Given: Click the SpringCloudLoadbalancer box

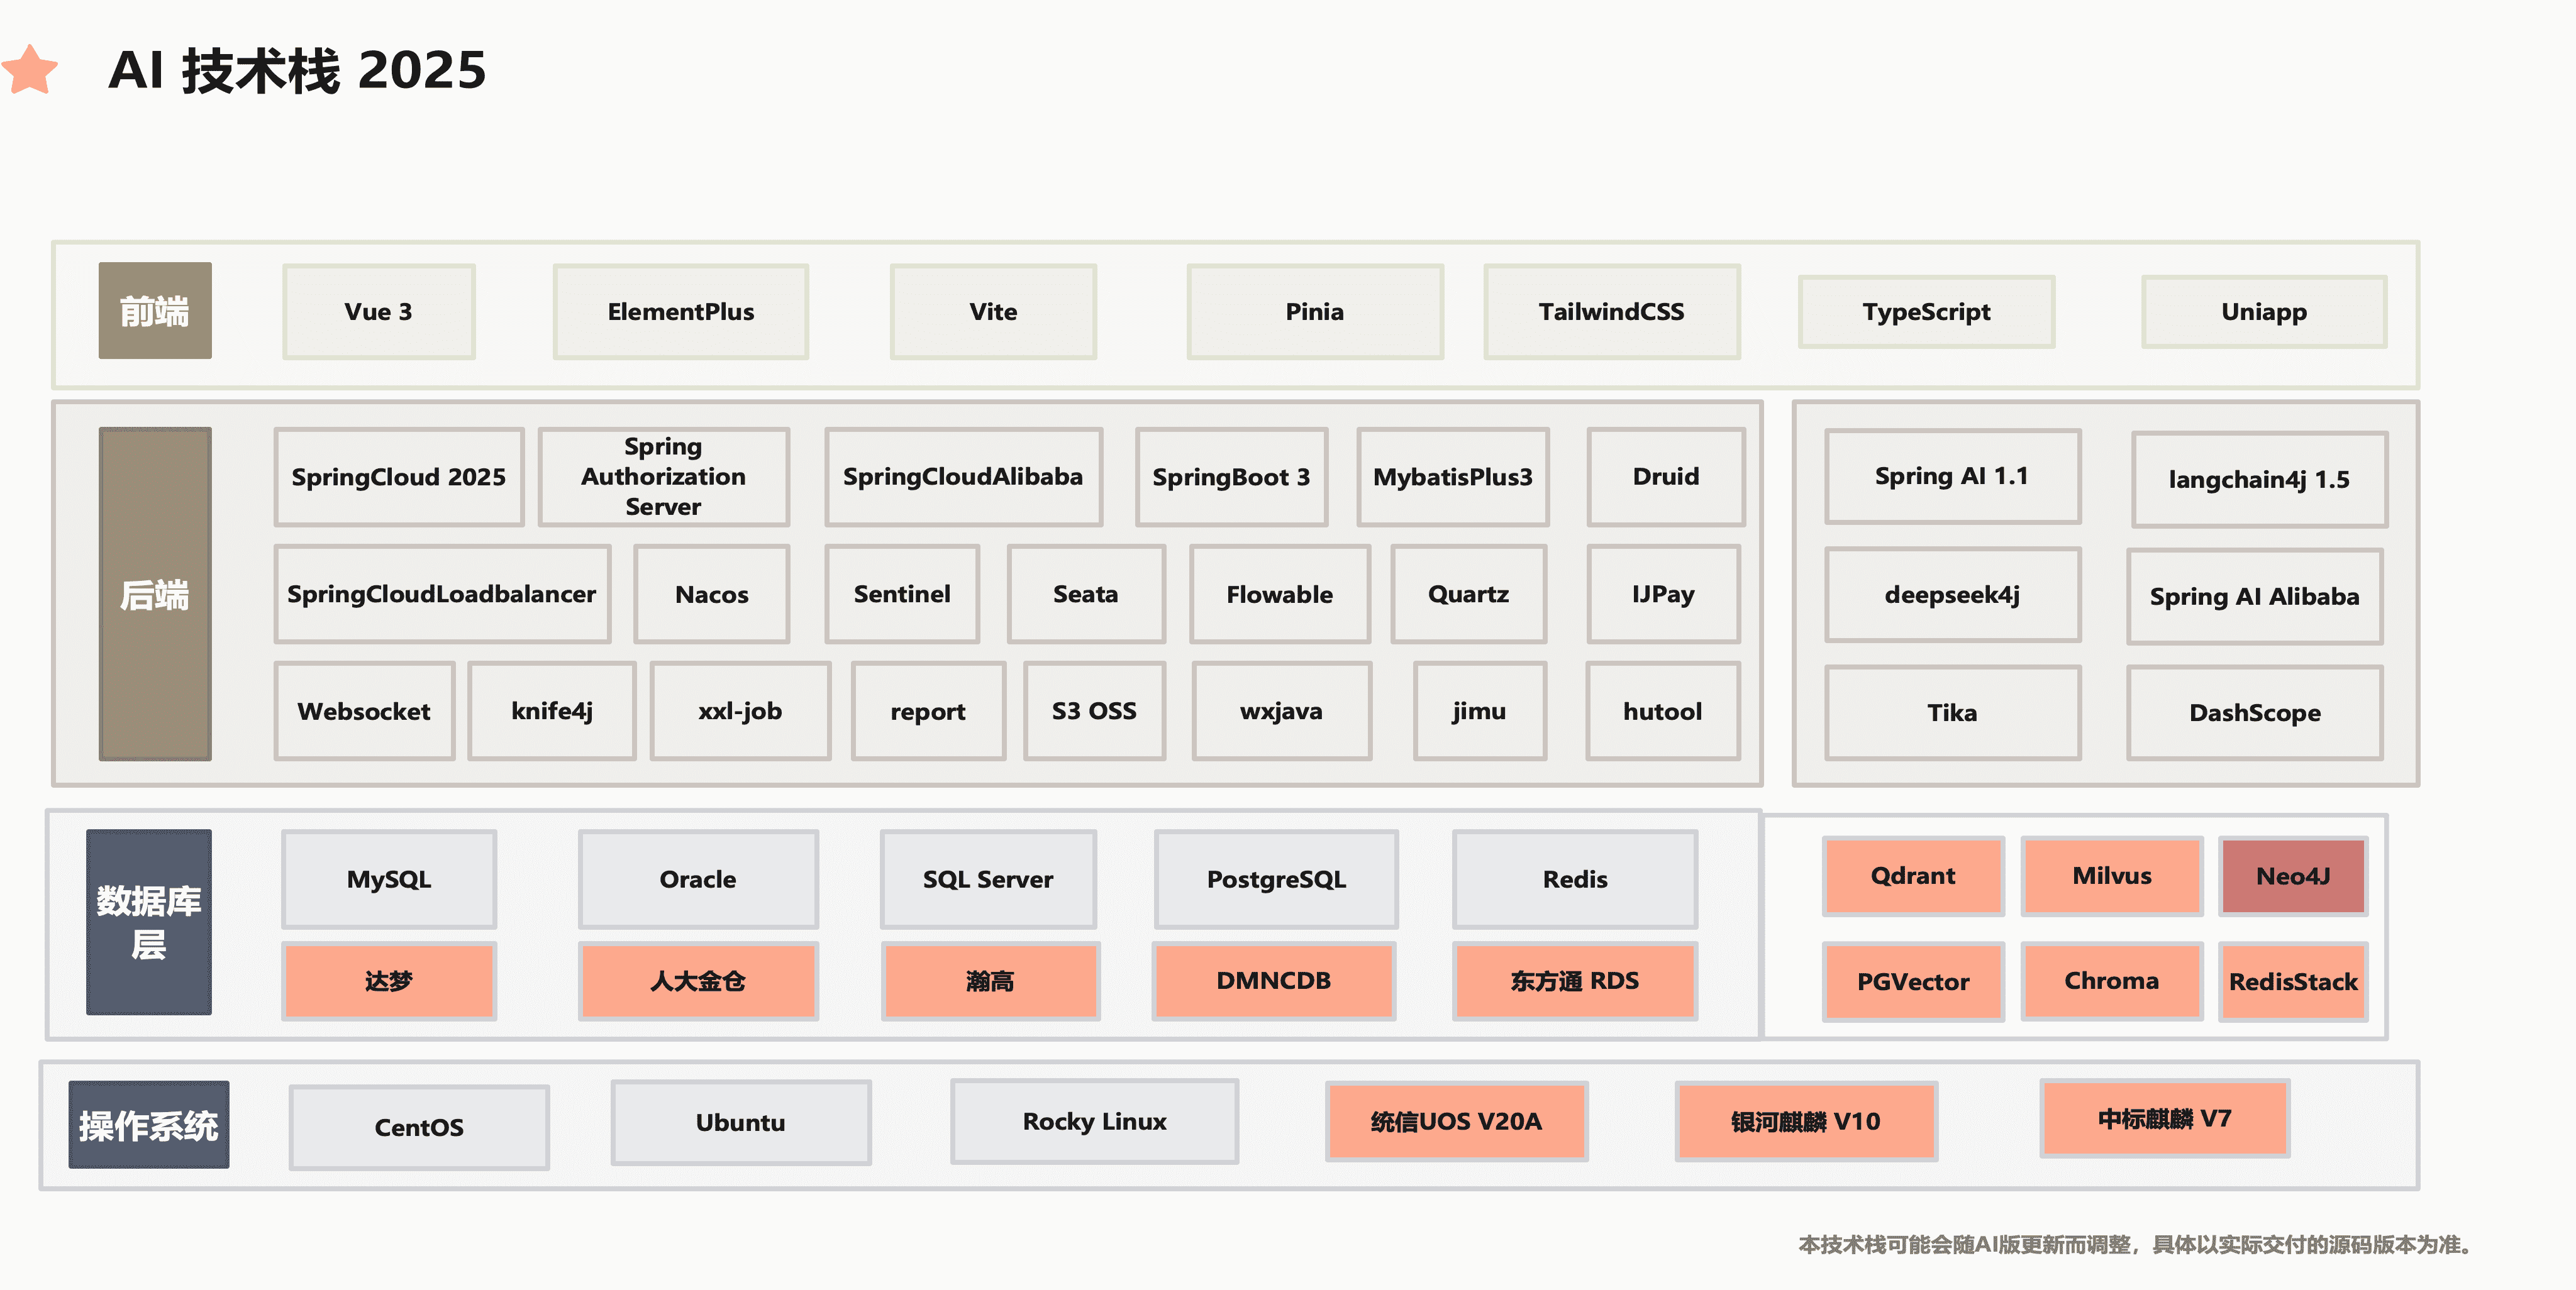Looking at the screenshot, I should click(x=441, y=595).
